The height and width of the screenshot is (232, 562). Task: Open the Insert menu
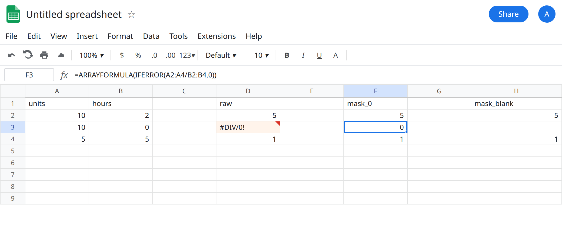(x=87, y=36)
